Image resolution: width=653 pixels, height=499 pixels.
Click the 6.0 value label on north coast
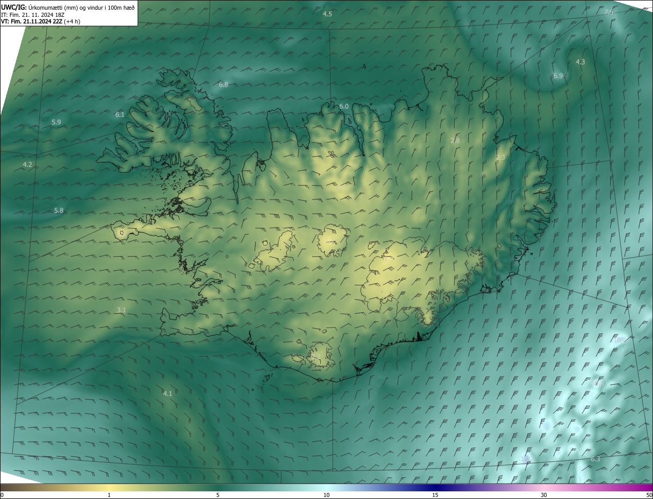[344, 106]
